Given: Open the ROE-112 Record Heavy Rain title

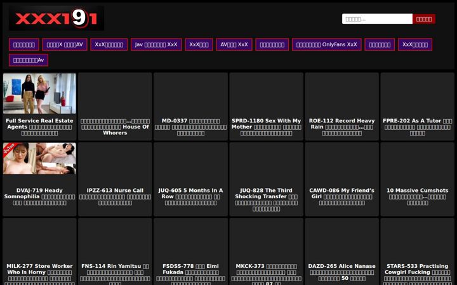Looking at the screenshot, I should pos(342,127).
